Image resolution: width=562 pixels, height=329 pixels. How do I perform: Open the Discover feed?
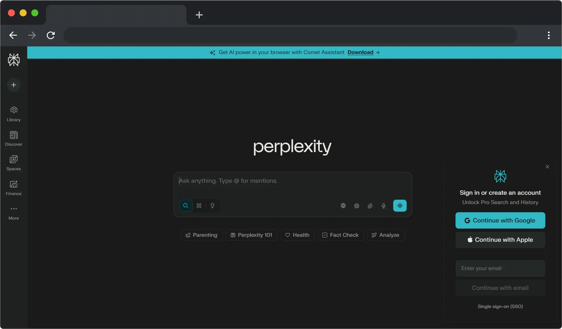[x=14, y=138]
